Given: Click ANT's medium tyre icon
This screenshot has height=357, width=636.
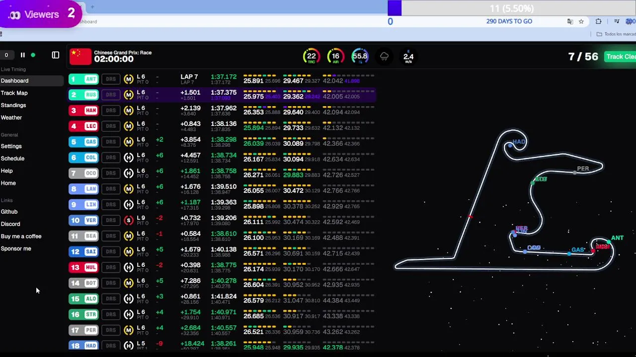Looking at the screenshot, I should click(129, 79).
